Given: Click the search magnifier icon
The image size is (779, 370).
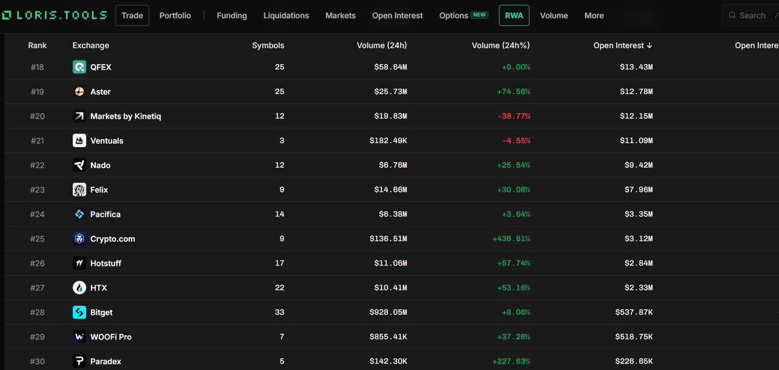Looking at the screenshot, I should 732,16.
